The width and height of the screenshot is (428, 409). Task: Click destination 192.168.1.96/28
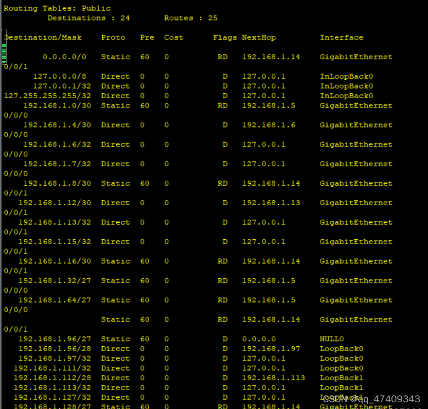55,349
